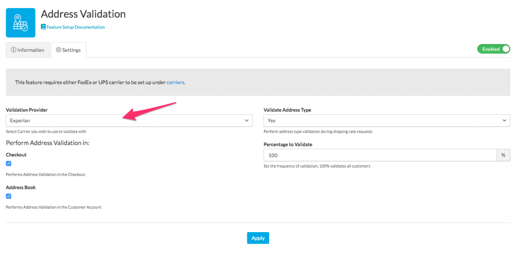Uncheck the Checkout validation checkbox
Viewport: 521px width, 256px height.
(9, 164)
